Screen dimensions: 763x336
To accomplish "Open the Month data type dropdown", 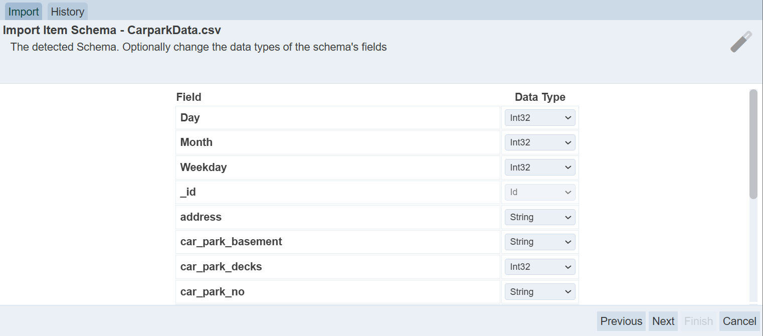I will pyautogui.click(x=539, y=142).
